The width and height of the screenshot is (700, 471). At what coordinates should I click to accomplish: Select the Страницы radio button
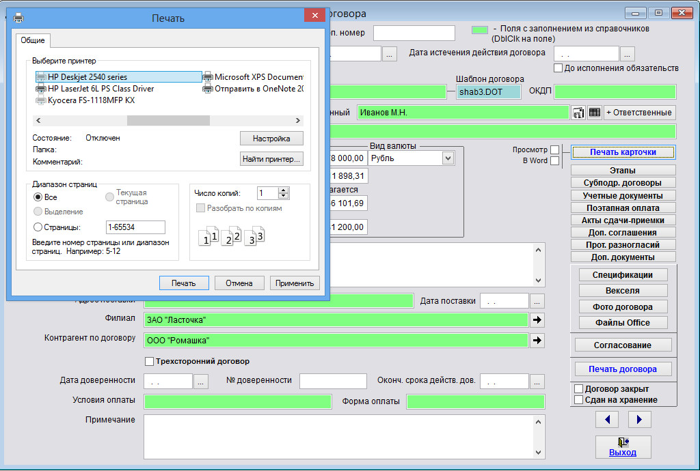38,227
